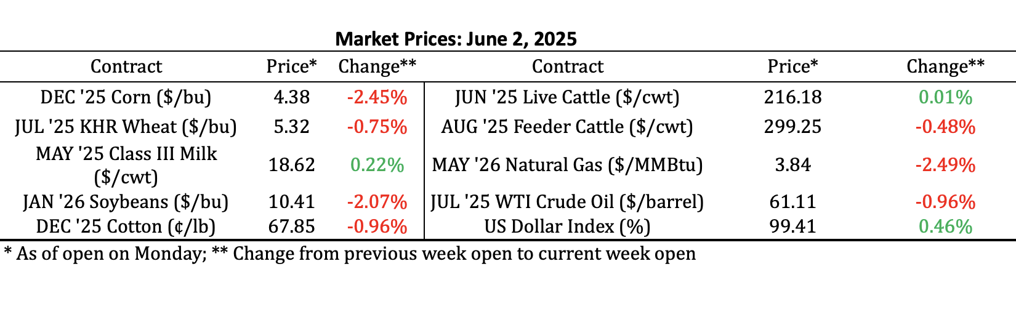This screenshot has height=325, width=1016.
Task: Select the DEC '25 Cotton contract cell
Action: [x=126, y=227]
